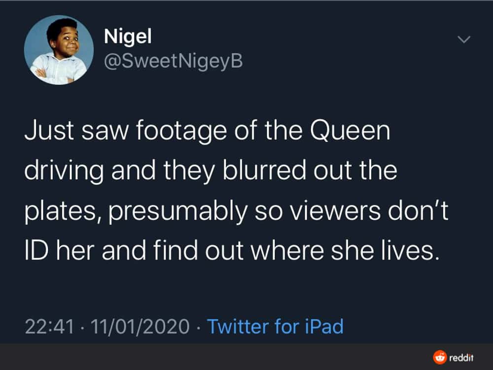Follow the "Twitter for iPad" source link
The image size is (493, 370).
[275, 326]
